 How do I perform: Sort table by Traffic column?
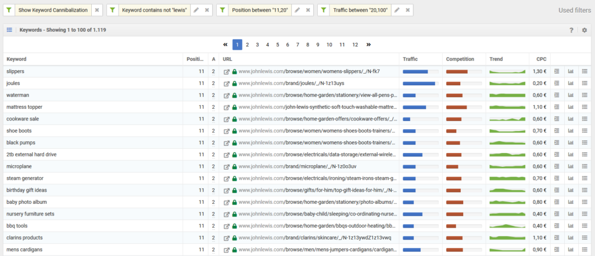[x=410, y=59]
